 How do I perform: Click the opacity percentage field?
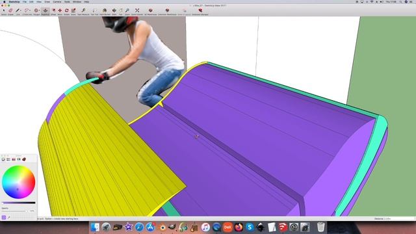[32, 211]
